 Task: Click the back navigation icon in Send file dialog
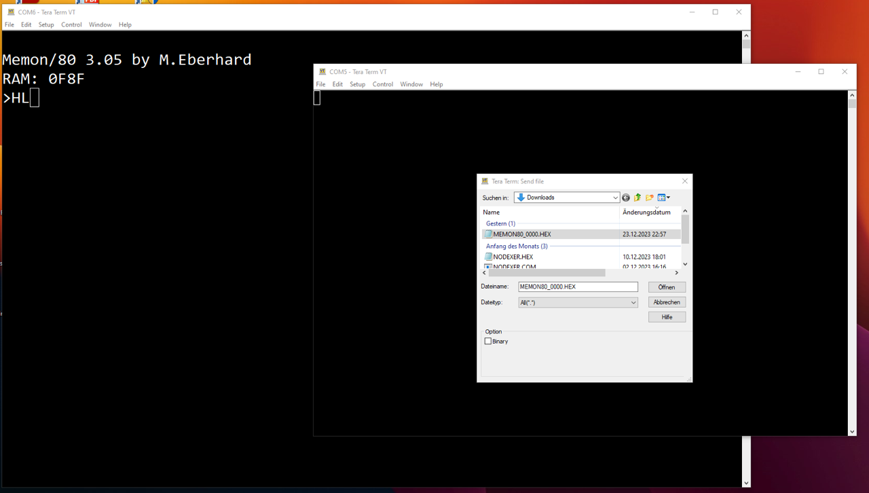pyautogui.click(x=626, y=198)
